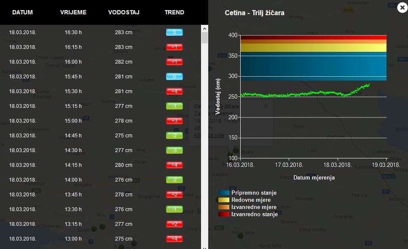The height and width of the screenshot is (249, 408).
Task: Click the blue 0 trend badge at 16:30
Action: coord(174,32)
